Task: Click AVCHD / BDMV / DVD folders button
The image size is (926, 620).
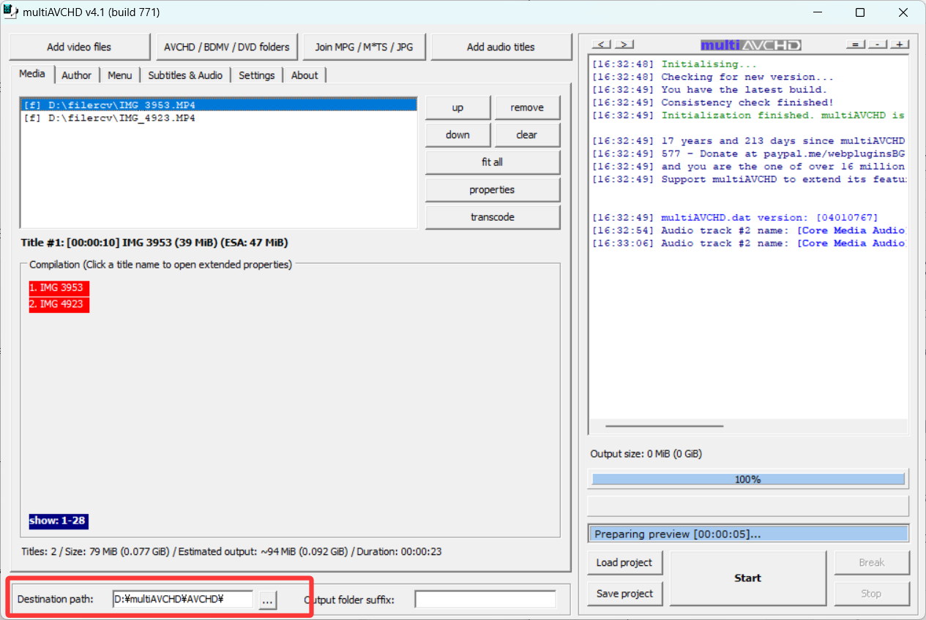Action: [227, 47]
